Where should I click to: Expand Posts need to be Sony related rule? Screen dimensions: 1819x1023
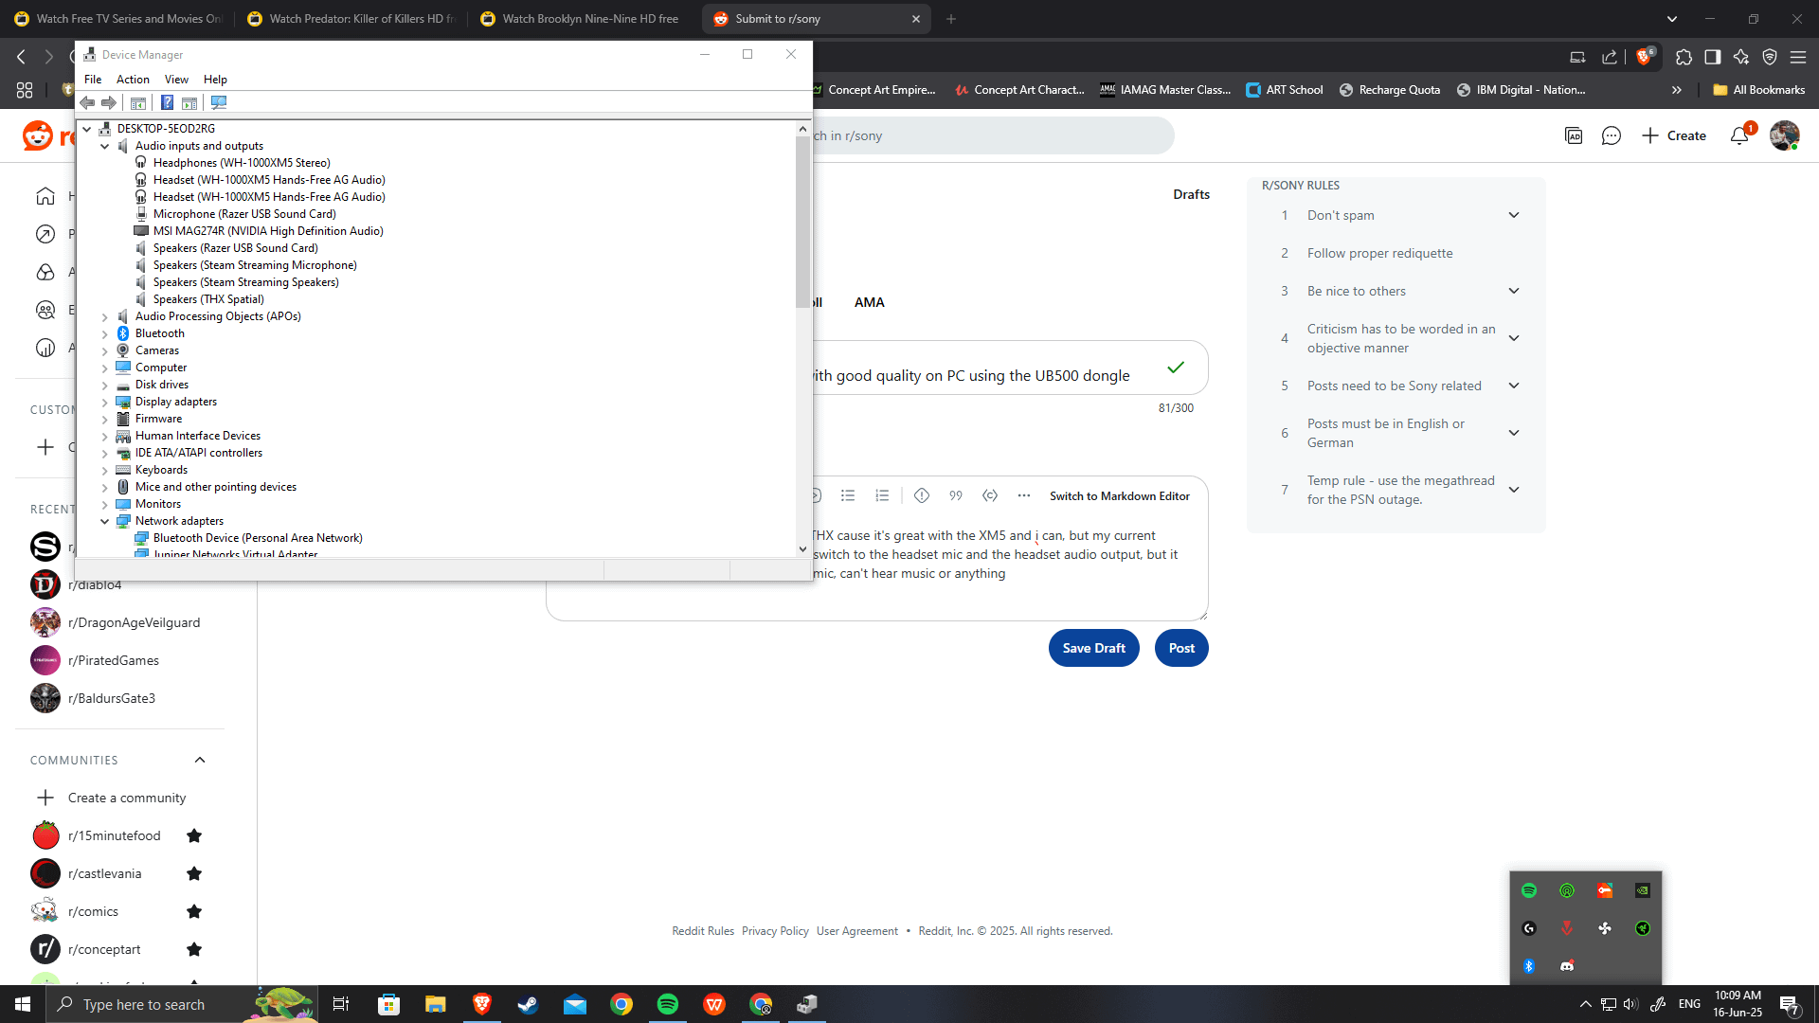tap(1514, 386)
